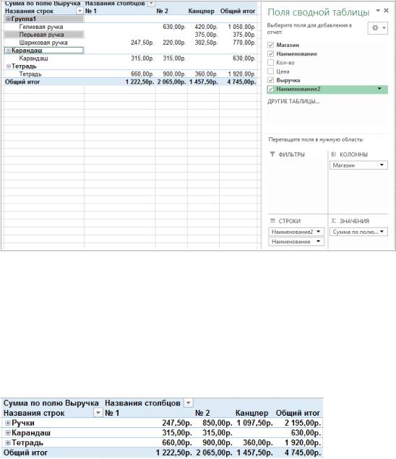
Task: Expand Карандаш group in lower pivot table
Action: click(8, 433)
